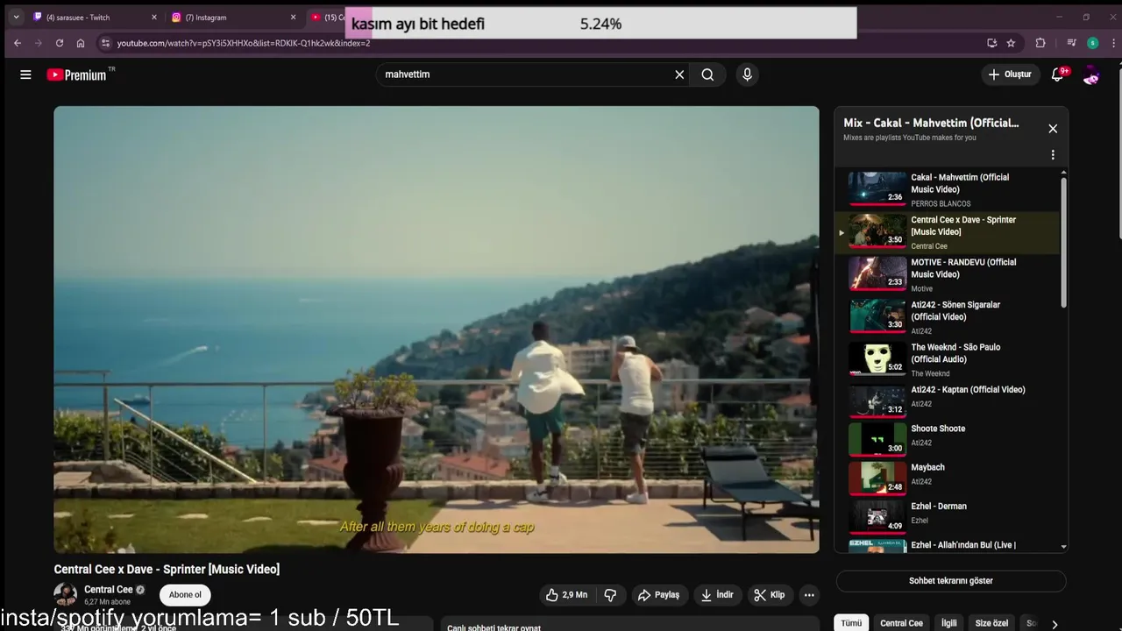This screenshot has height=631, width=1122.
Task: Reload the page
Action: click(60, 43)
